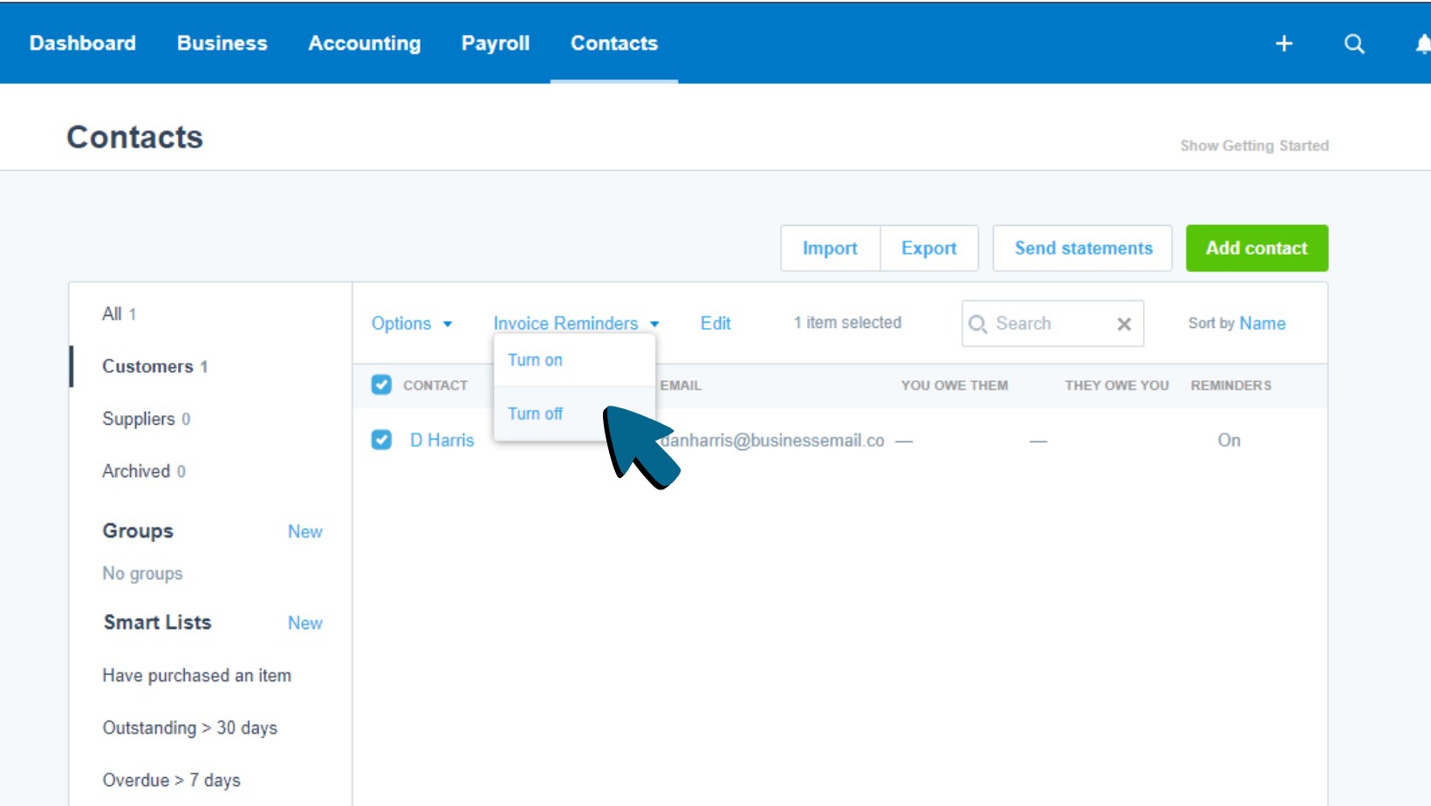Open Show Getting Started
Viewport: 1431px width, 806px height.
pyautogui.click(x=1254, y=146)
